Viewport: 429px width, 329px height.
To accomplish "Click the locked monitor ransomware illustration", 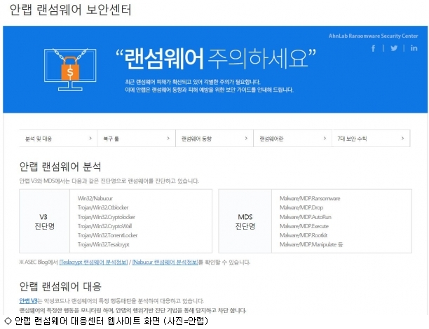I will pos(70,70).
